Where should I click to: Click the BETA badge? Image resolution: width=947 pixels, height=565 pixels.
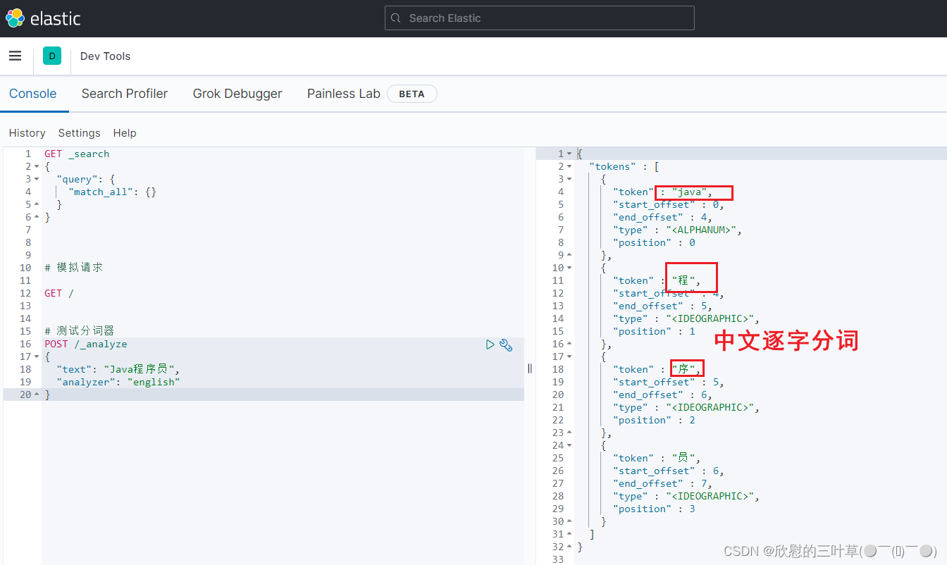tap(412, 94)
